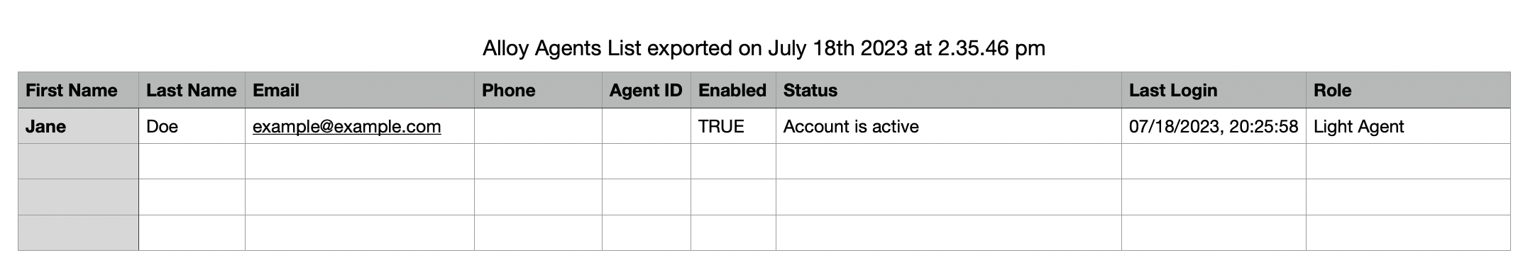1523x265 pixels.
Task: Select the 07/18/2023, 20:25:58 login cell
Action: [1214, 126]
